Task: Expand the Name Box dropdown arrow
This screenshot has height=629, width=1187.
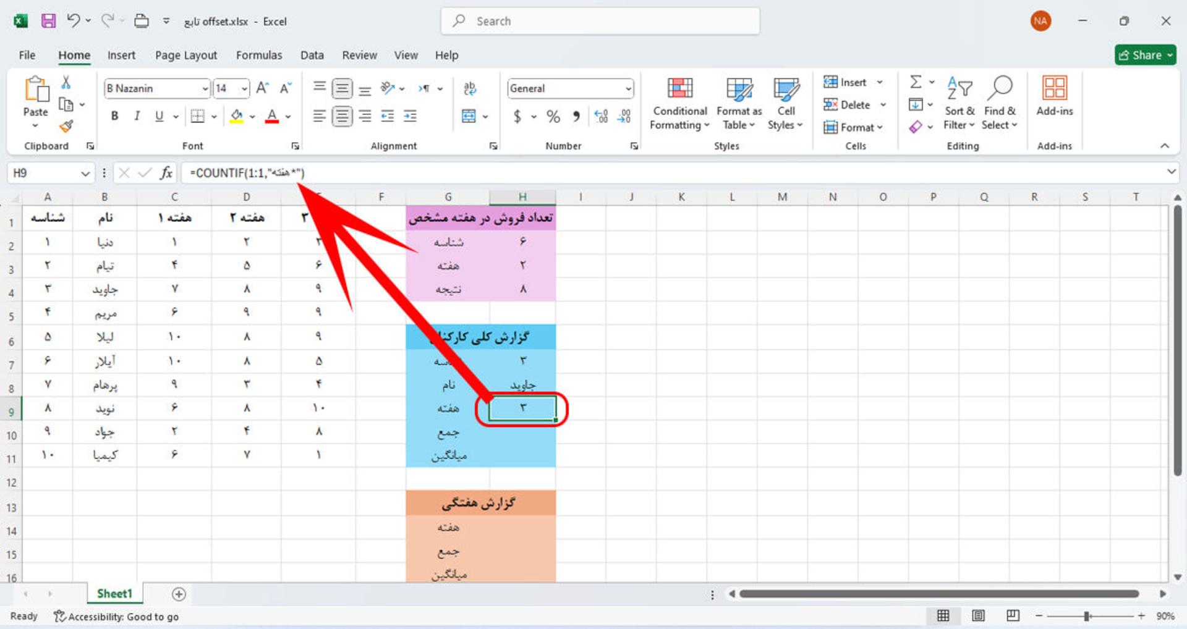Action: pyautogui.click(x=85, y=174)
